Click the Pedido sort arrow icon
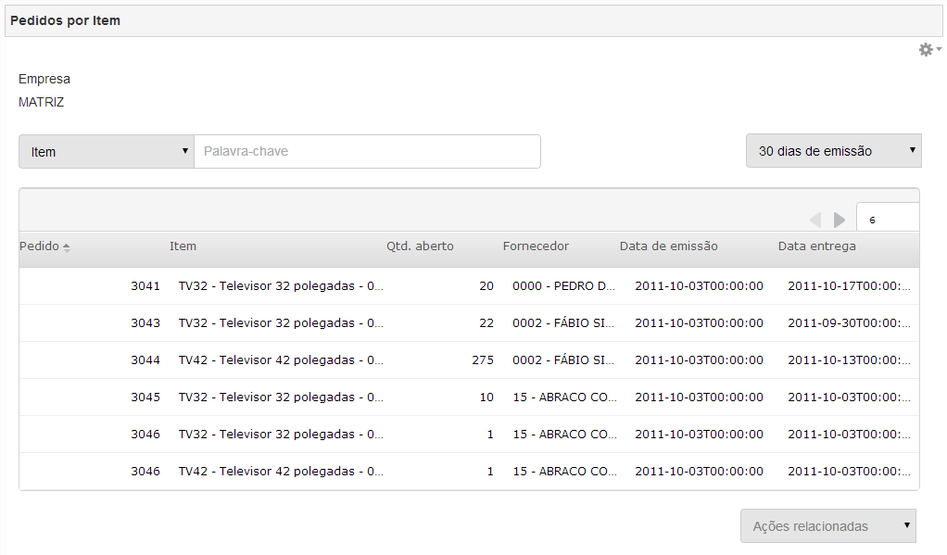 tap(67, 247)
